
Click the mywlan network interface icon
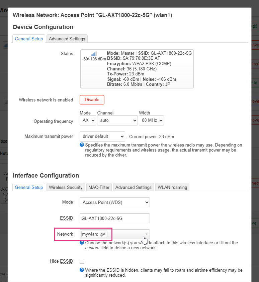103,234
